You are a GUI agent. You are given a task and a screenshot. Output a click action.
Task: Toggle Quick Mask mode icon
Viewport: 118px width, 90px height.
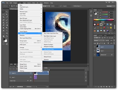coord(3,44)
